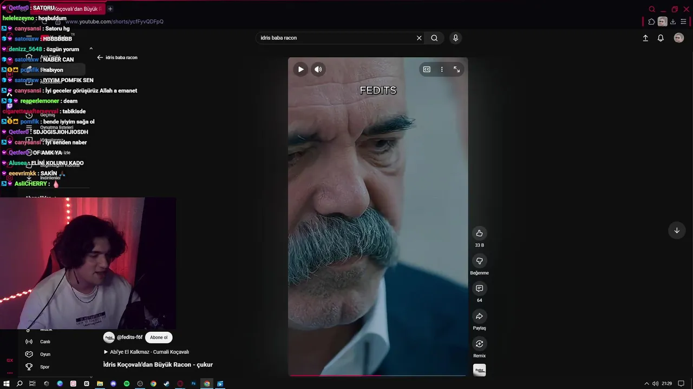693x389 pixels.
Task: Open Oyun in the YouTube sidebar
Action: tap(45, 354)
